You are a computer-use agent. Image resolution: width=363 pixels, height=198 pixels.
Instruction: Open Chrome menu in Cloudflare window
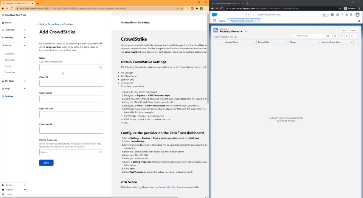coord(206,9)
